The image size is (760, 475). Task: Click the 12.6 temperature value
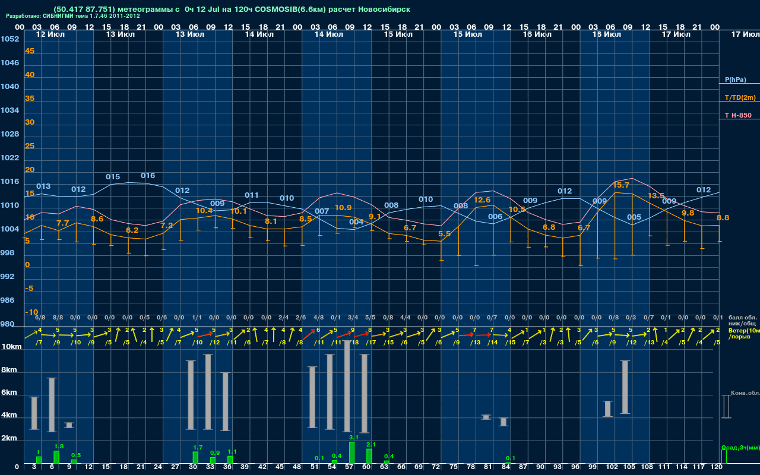click(482, 200)
